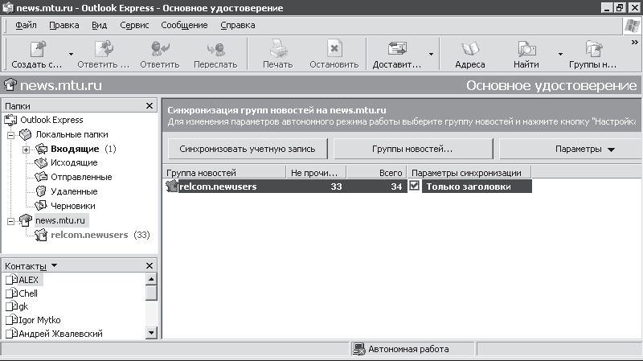Click the Создать сообщение toolbar icon
Image resolution: width=643 pixels, height=361 pixels.
tap(38, 49)
